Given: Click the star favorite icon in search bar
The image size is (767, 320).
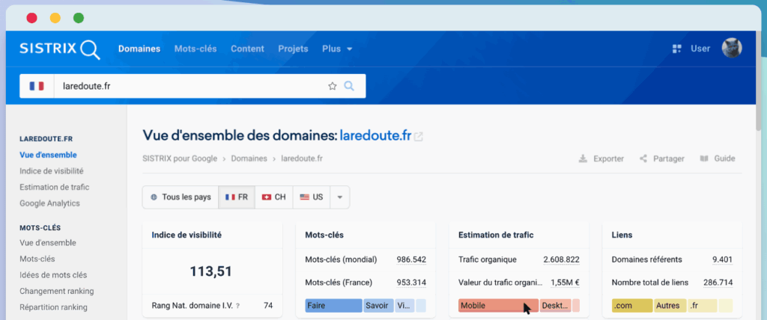Looking at the screenshot, I should (x=333, y=86).
